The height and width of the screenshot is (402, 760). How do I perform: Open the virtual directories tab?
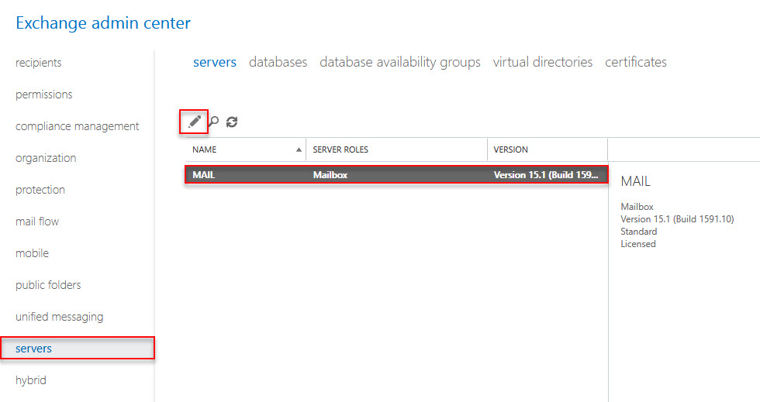[542, 62]
